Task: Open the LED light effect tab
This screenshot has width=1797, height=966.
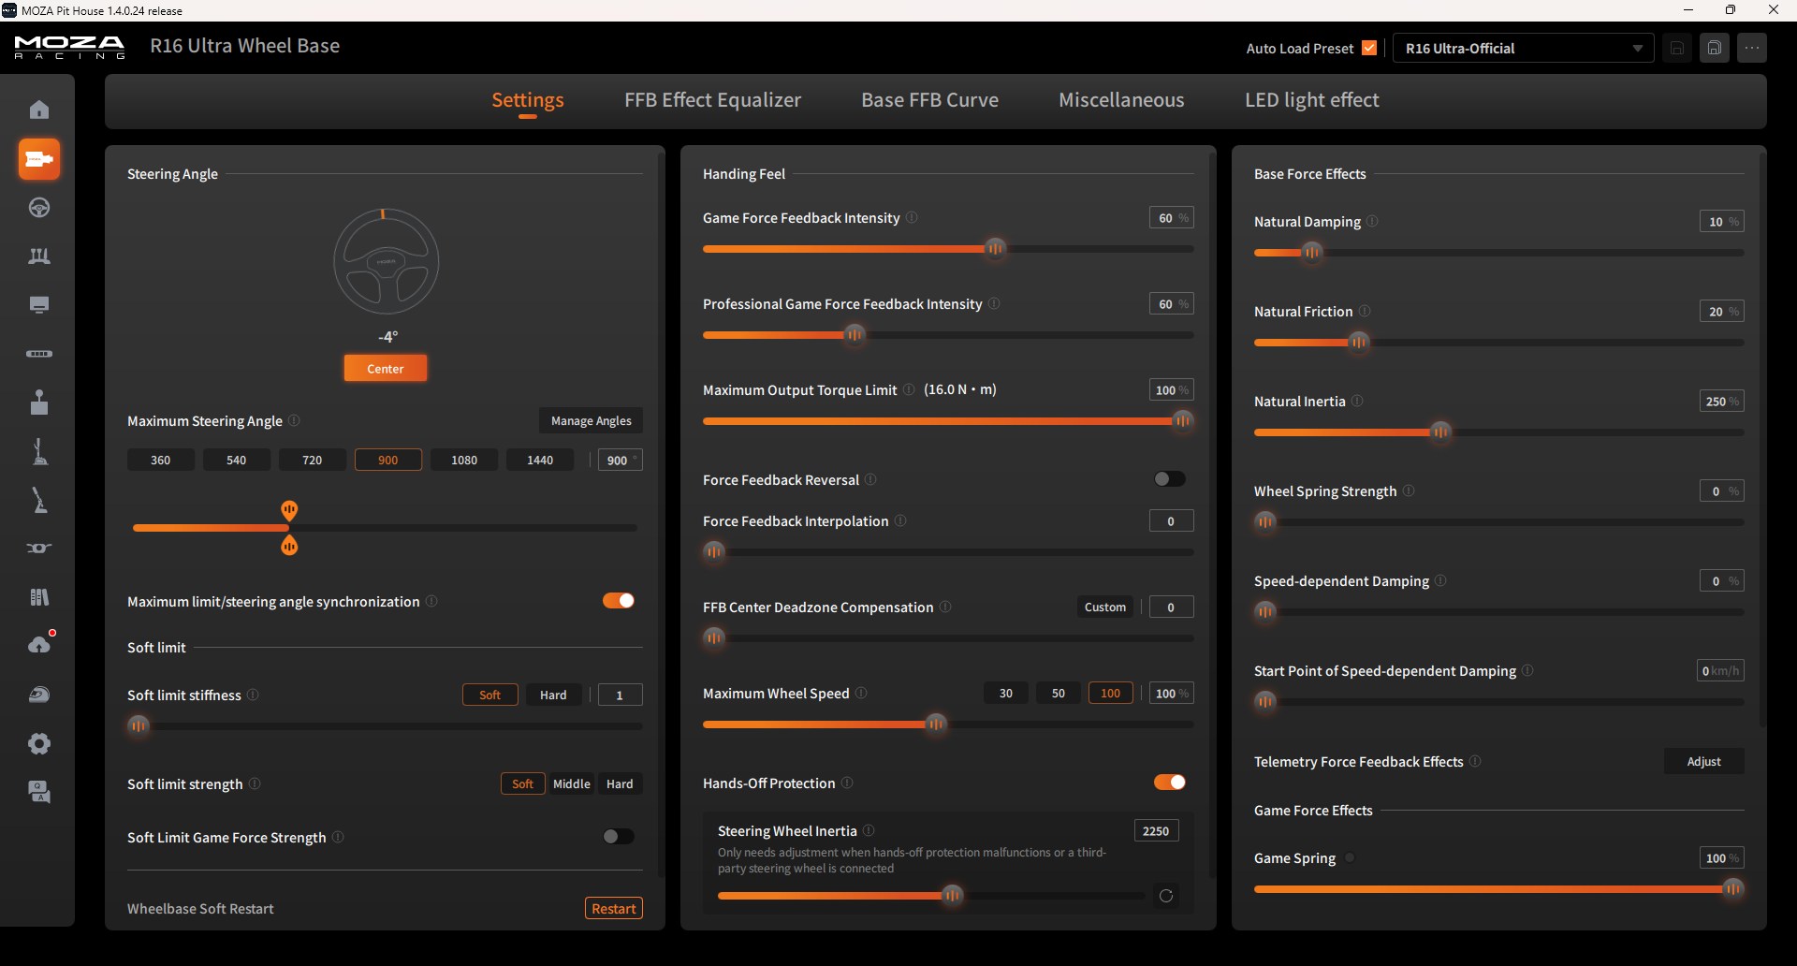Action: point(1312,100)
